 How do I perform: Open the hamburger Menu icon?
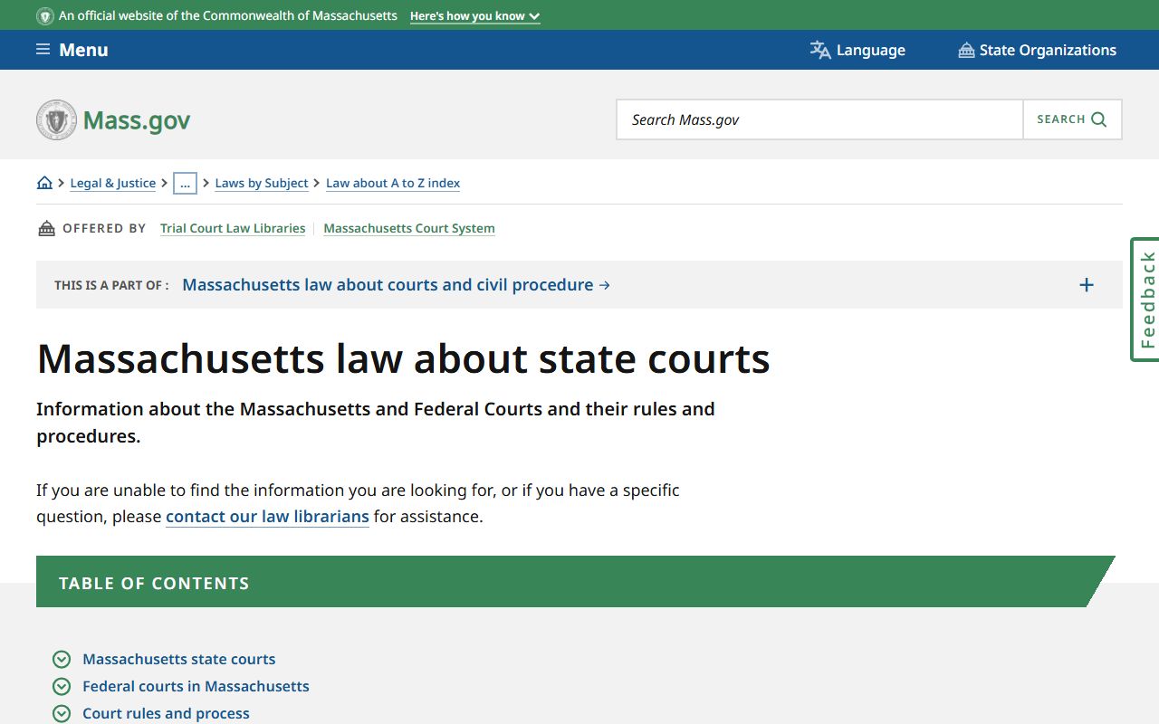(x=43, y=50)
